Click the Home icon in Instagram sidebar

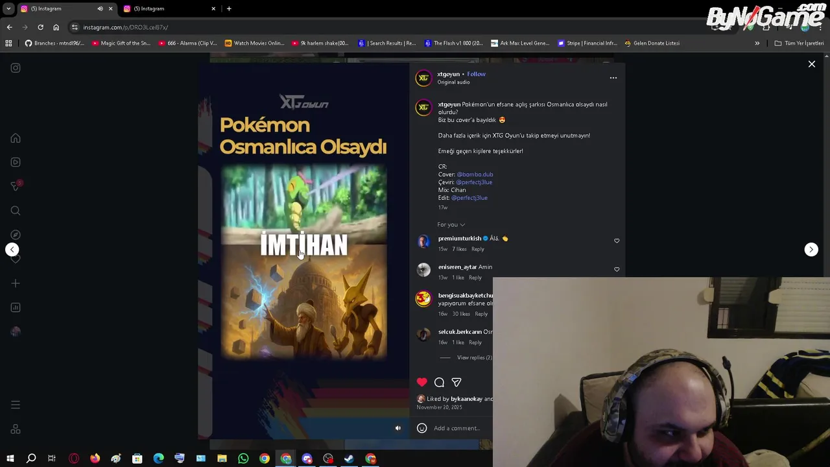pos(16,138)
